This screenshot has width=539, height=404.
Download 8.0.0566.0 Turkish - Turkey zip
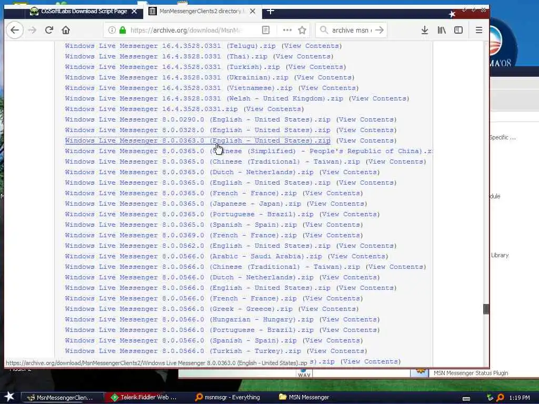click(x=183, y=351)
